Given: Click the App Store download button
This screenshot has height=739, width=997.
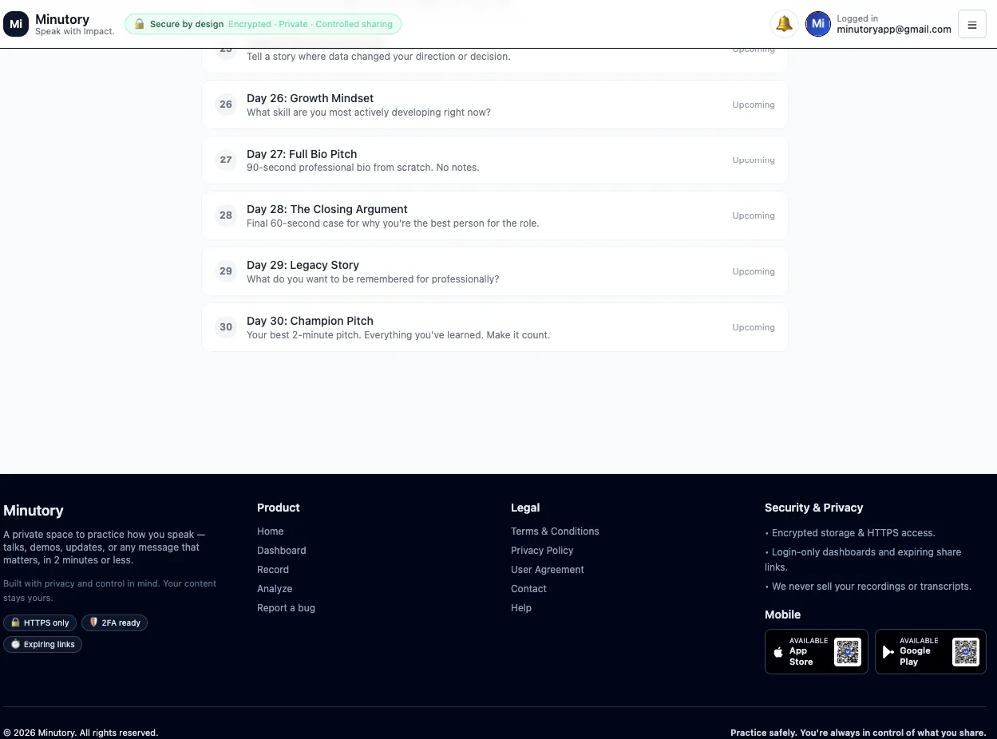Looking at the screenshot, I should [x=817, y=652].
